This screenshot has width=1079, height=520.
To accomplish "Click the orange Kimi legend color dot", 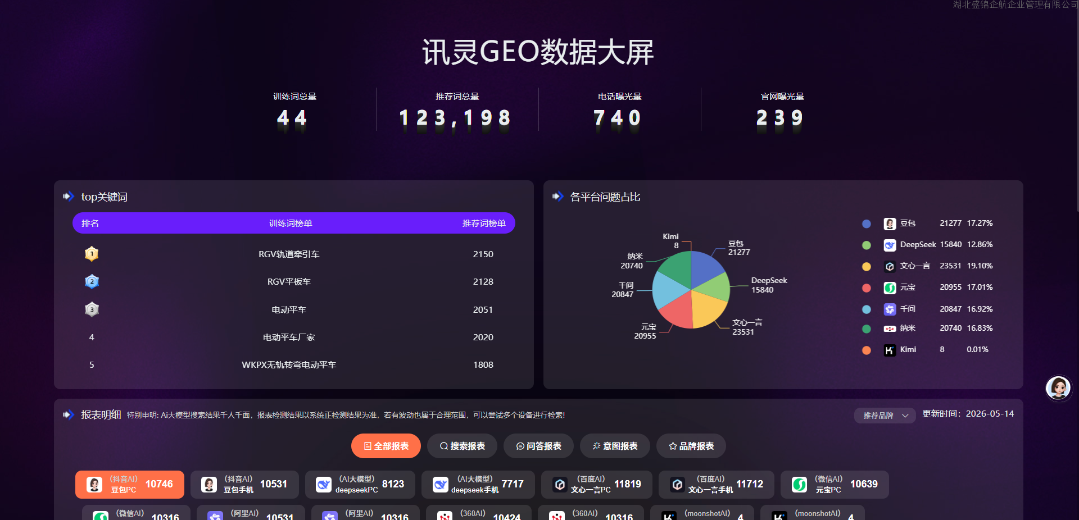I will [867, 350].
